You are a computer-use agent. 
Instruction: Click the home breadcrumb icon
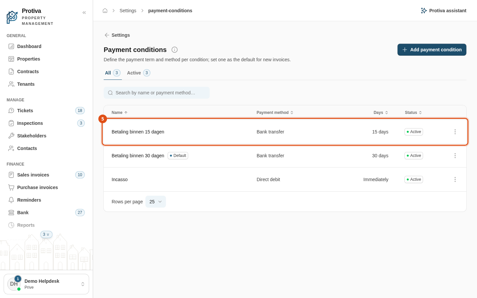105,11
